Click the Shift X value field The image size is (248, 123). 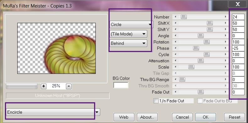pyautogui.click(x=238, y=23)
